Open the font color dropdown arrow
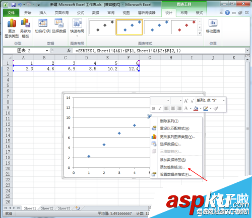This screenshot has width=252, height=218. [191, 108]
